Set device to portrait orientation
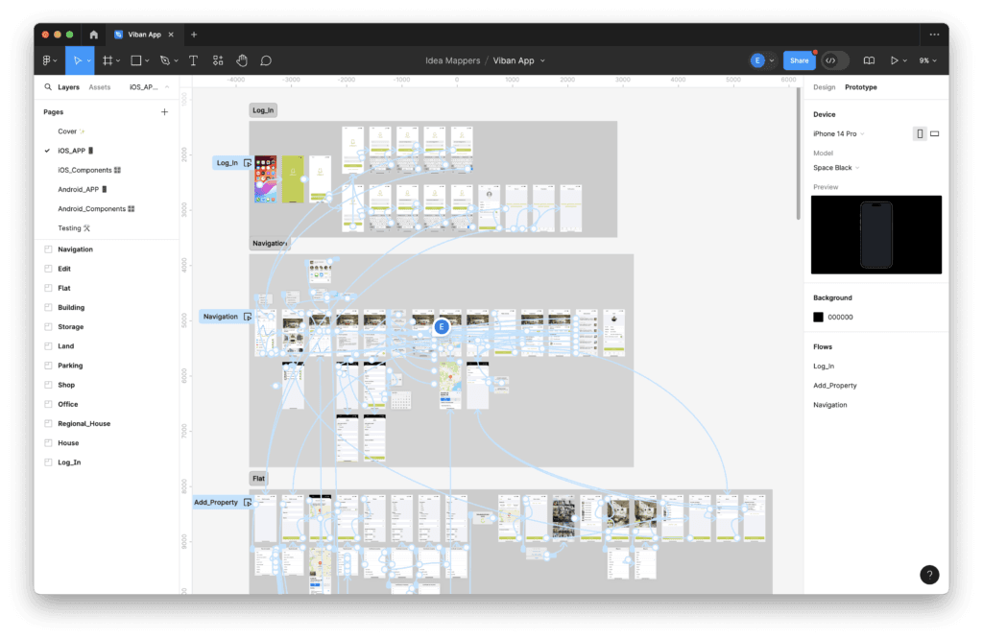 tap(920, 134)
